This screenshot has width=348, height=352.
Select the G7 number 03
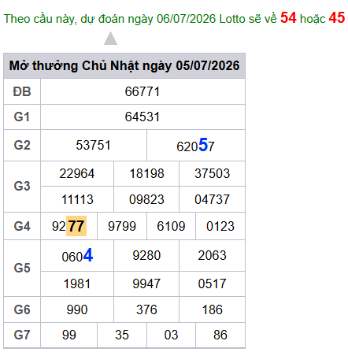coord(171,335)
